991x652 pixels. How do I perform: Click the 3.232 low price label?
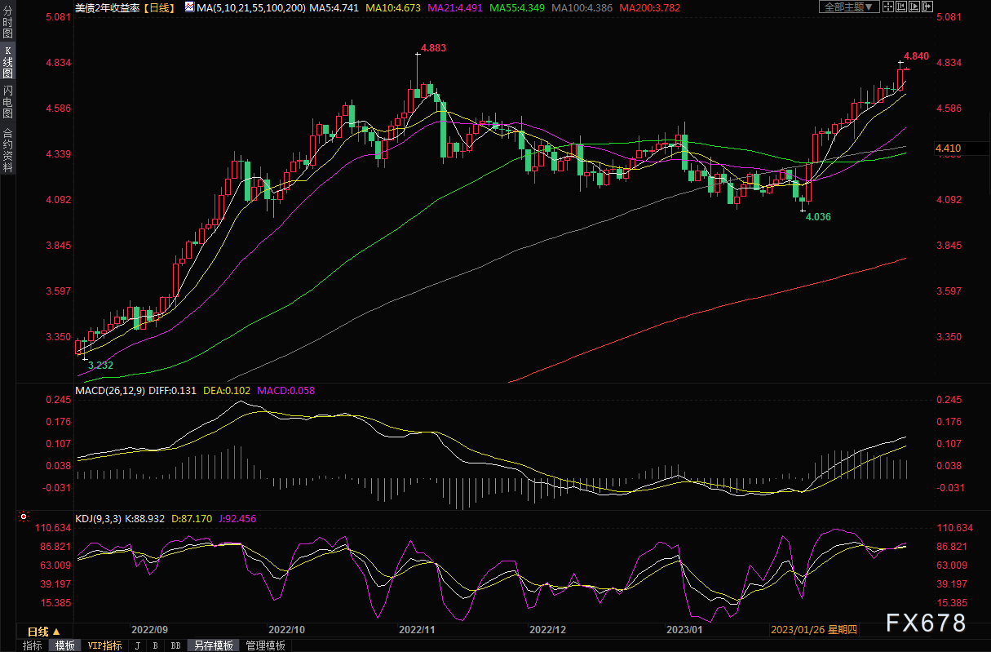point(100,366)
